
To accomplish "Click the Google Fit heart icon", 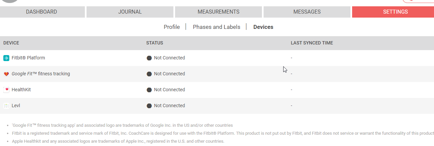I will (6, 74).
